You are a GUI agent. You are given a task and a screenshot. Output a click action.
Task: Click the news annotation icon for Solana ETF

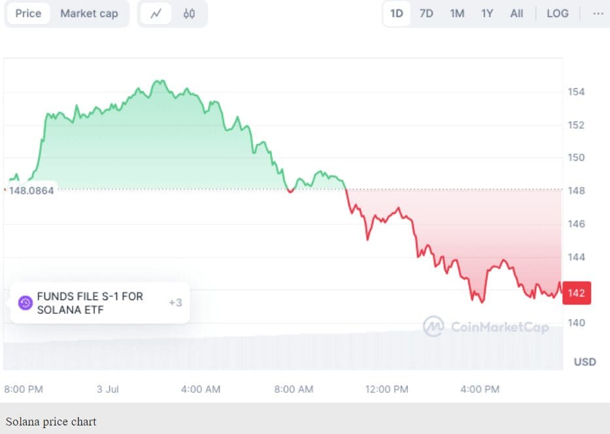tap(24, 302)
